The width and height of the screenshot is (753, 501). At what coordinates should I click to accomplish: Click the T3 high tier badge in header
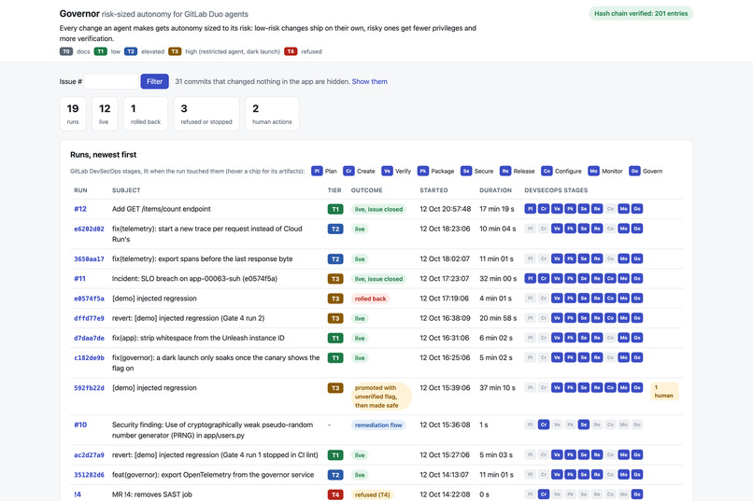tap(175, 51)
